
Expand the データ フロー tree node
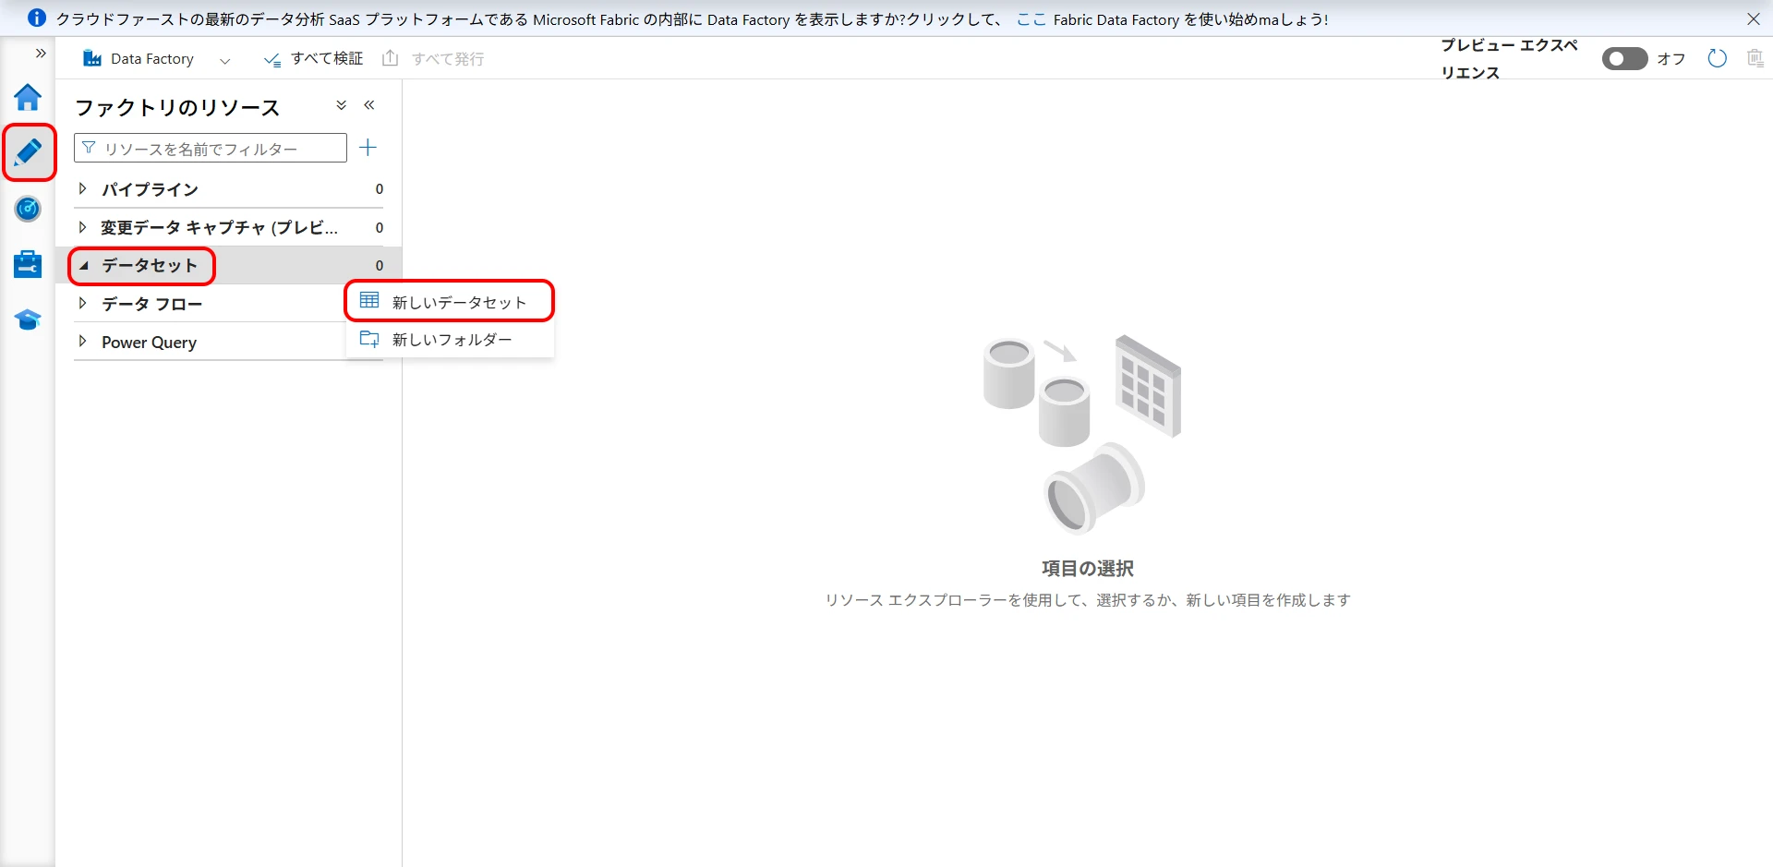[83, 304]
